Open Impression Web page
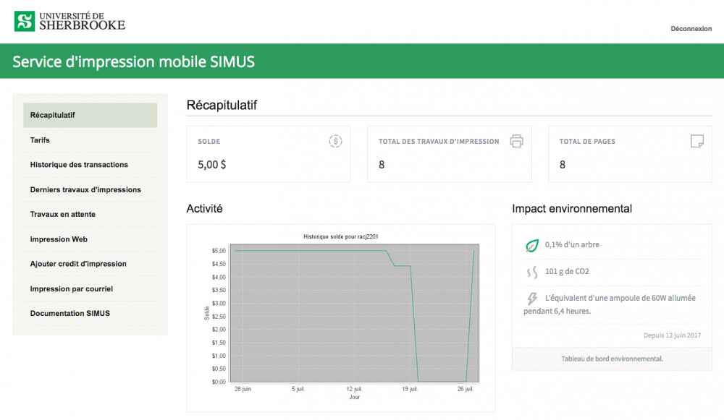The image size is (724, 420). [x=90, y=239]
